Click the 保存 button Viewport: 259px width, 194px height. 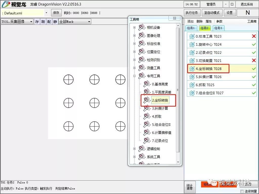pos(56,13)
